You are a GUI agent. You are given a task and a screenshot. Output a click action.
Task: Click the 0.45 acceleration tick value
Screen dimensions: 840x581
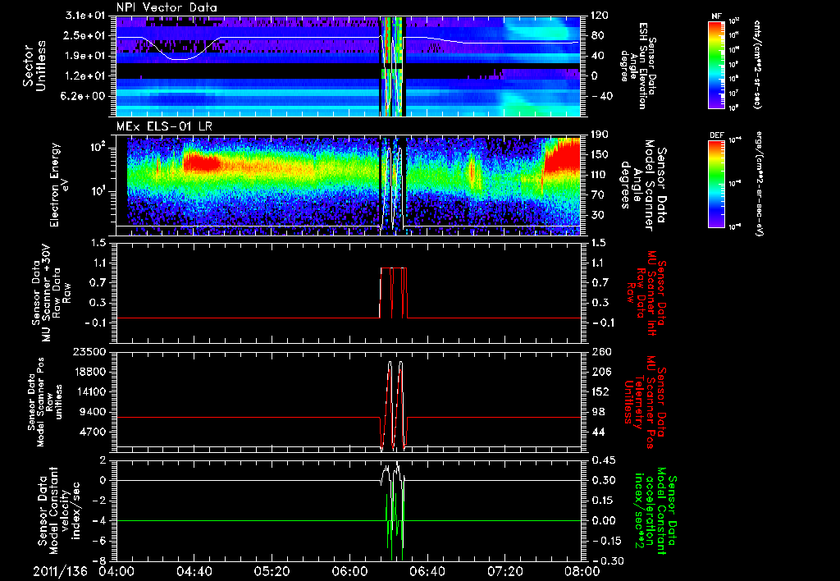tap(603, 460)
